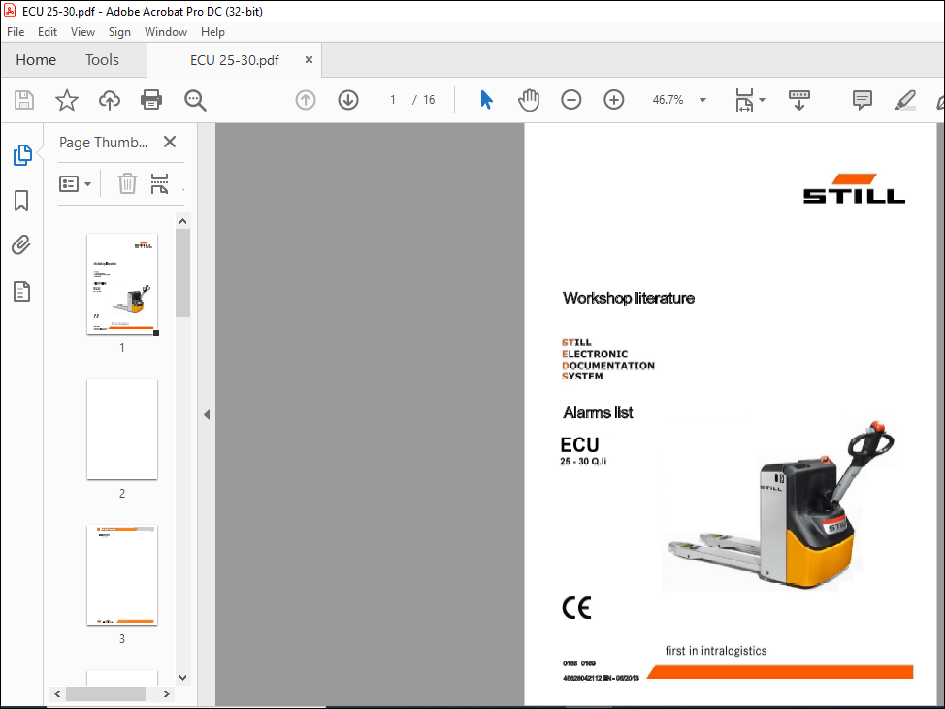Choose the Selection arrow tool
The width and height of the screenshot is (945, 709).
pos(486,100)
